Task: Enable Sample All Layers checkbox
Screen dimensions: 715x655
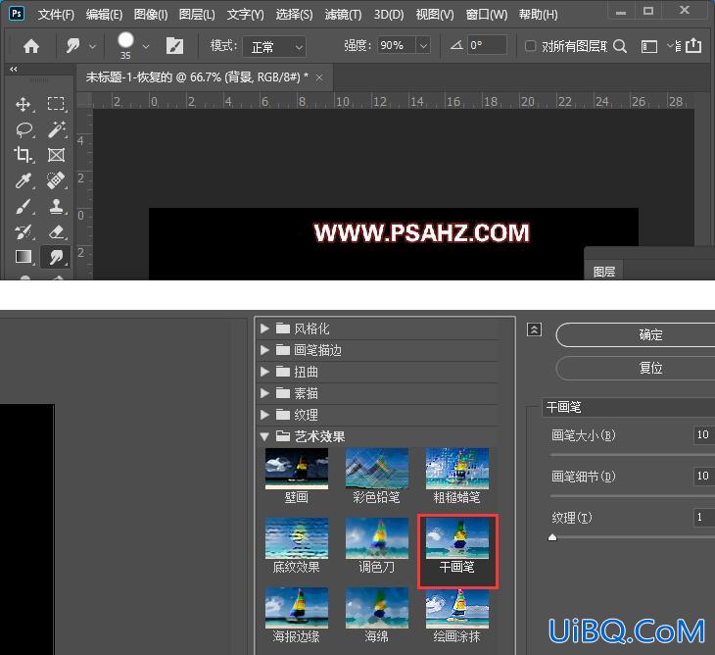Action: 530,46
